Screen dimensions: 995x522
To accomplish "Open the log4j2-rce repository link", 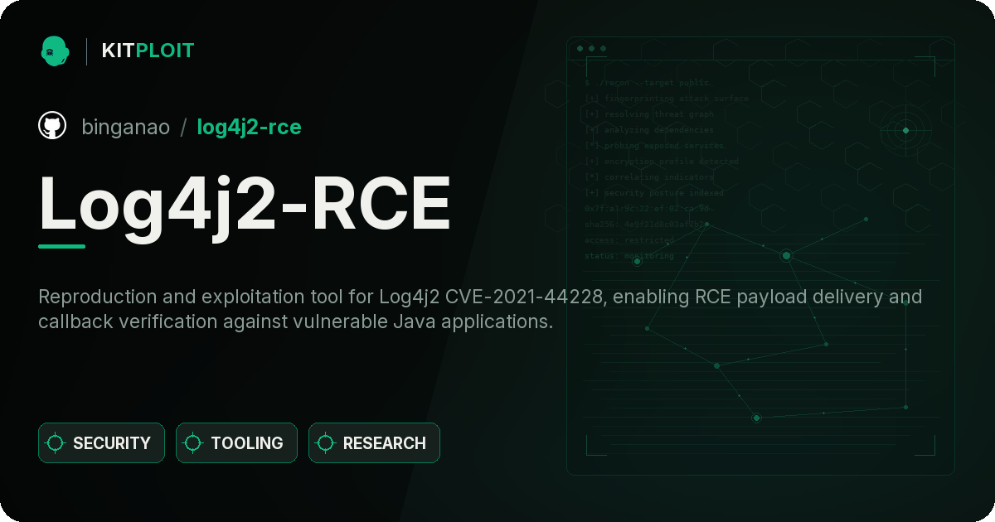I will pyautogui.click(x=249, y=127).
